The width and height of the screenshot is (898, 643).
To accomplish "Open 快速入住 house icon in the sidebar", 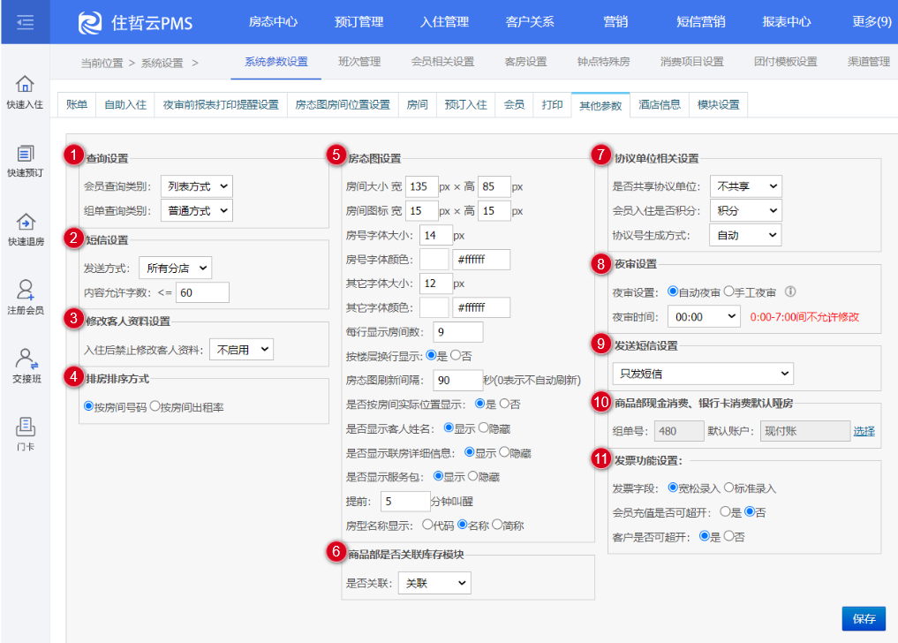I will click(x=25, y=84).
